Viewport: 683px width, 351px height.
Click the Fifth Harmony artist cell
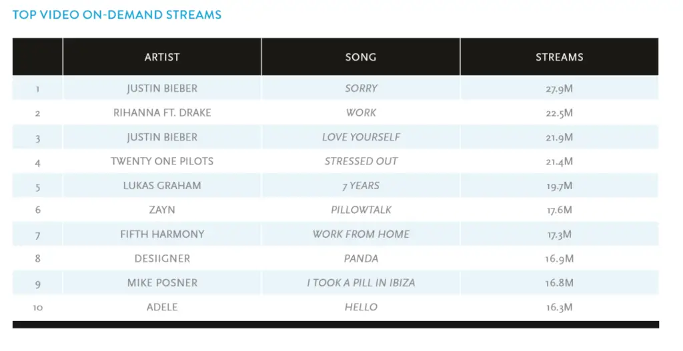(162, 234)
